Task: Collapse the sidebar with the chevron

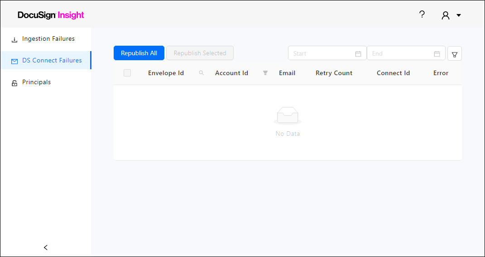Action: coord(46,247)
